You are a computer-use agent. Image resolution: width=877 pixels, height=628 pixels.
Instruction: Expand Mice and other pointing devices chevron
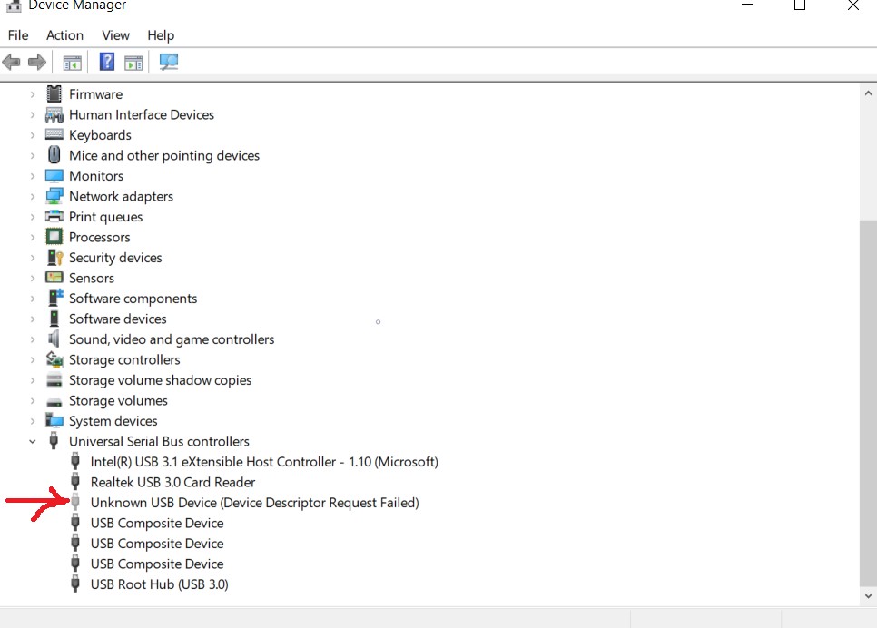pyautogui.click(x=33, y=155)
